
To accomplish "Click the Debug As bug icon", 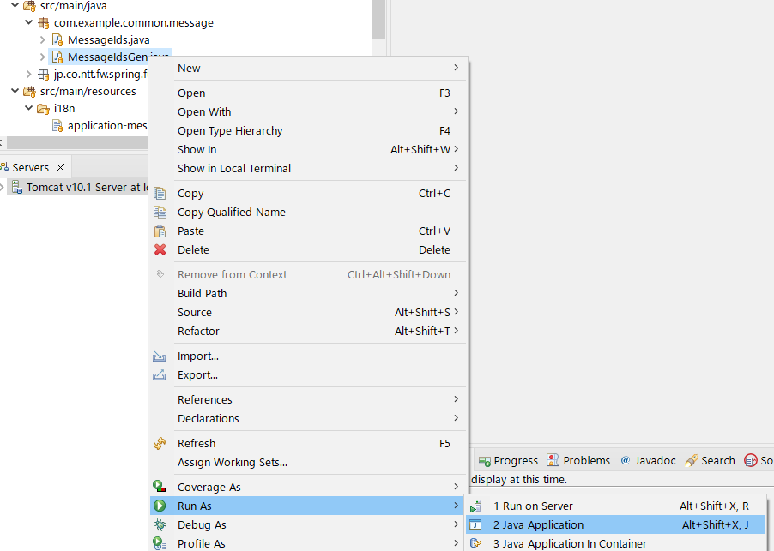I will pos(160,525).
